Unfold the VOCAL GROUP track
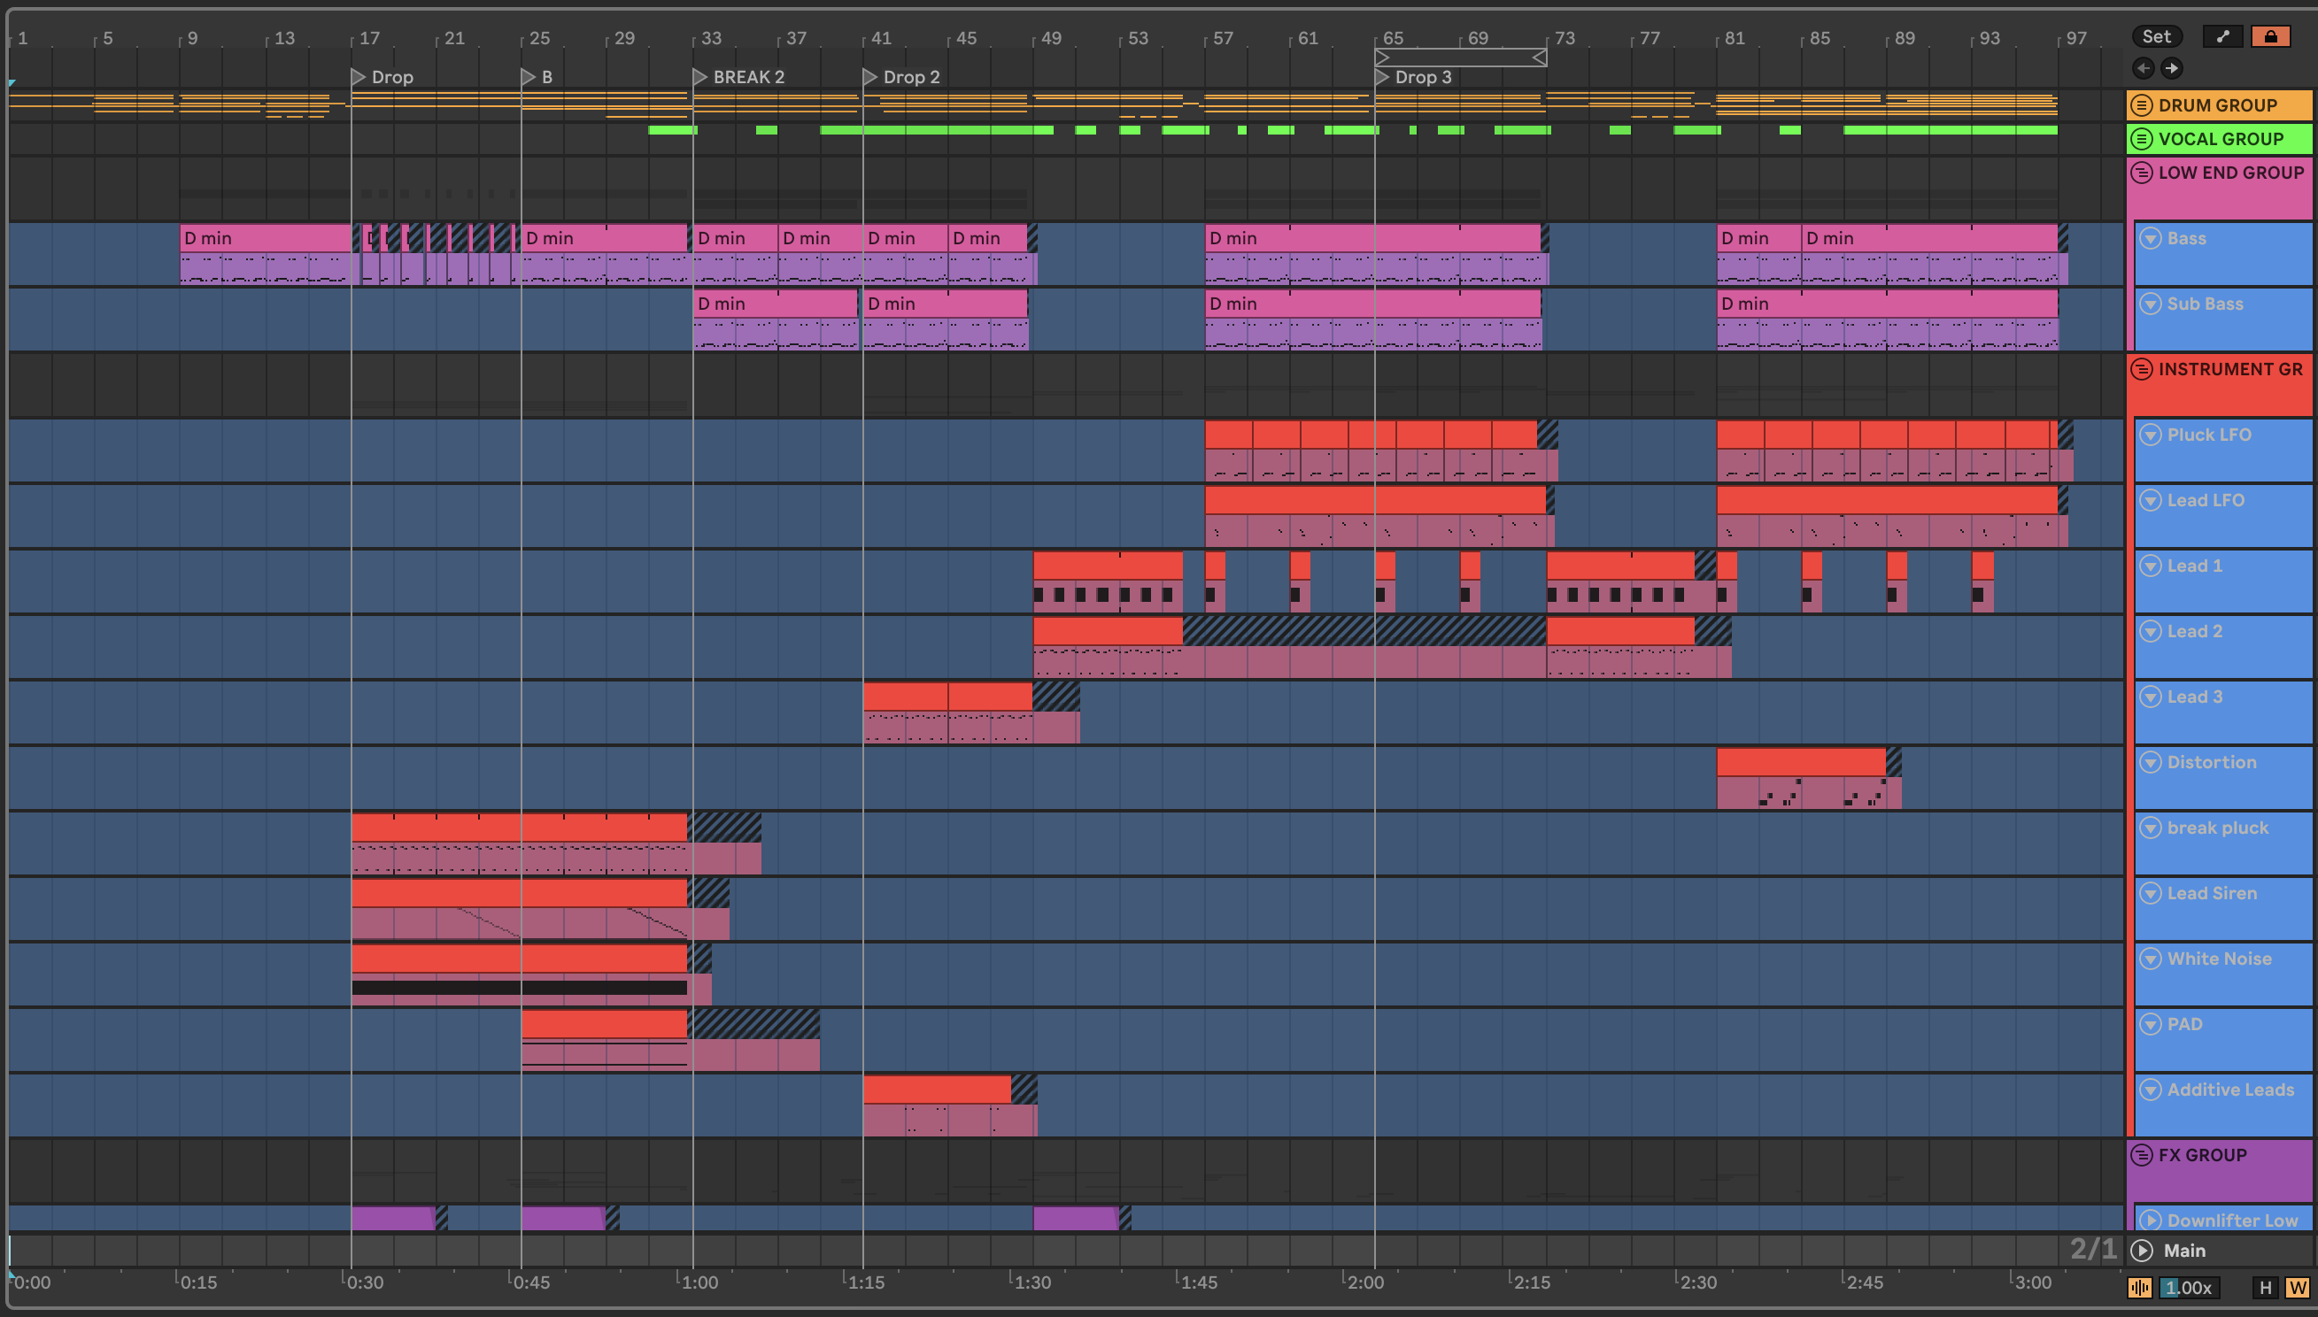The width and height of the screenshot is (2318, 1317). [x=2142, y=138]
